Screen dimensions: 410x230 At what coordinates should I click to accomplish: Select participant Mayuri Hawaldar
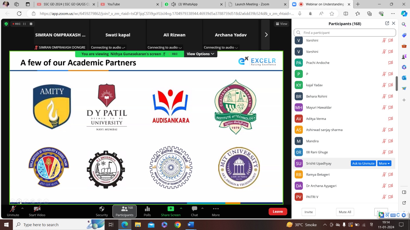pyautogui.click(x=345, y=108)
